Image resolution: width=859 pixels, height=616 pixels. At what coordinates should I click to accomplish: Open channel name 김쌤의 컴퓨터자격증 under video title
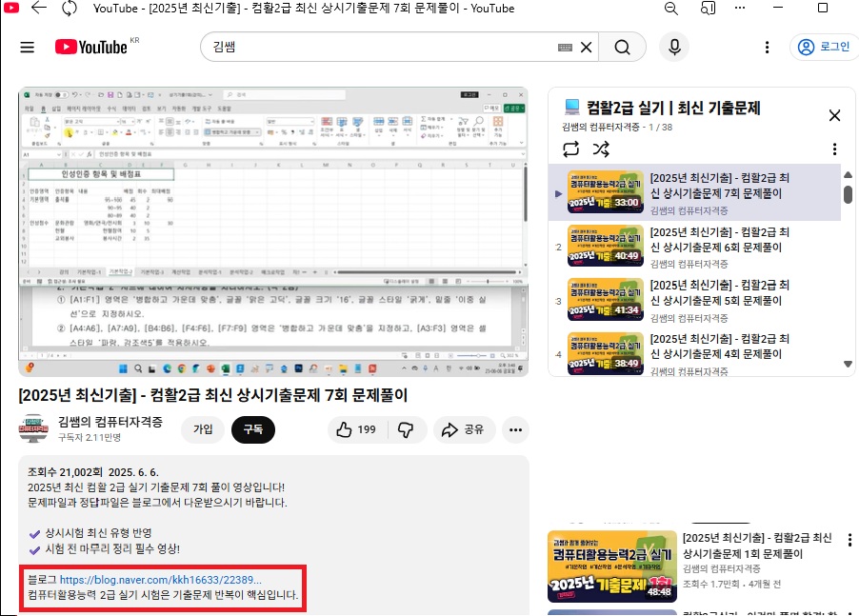pyautogui.click(x=110, y=422)
